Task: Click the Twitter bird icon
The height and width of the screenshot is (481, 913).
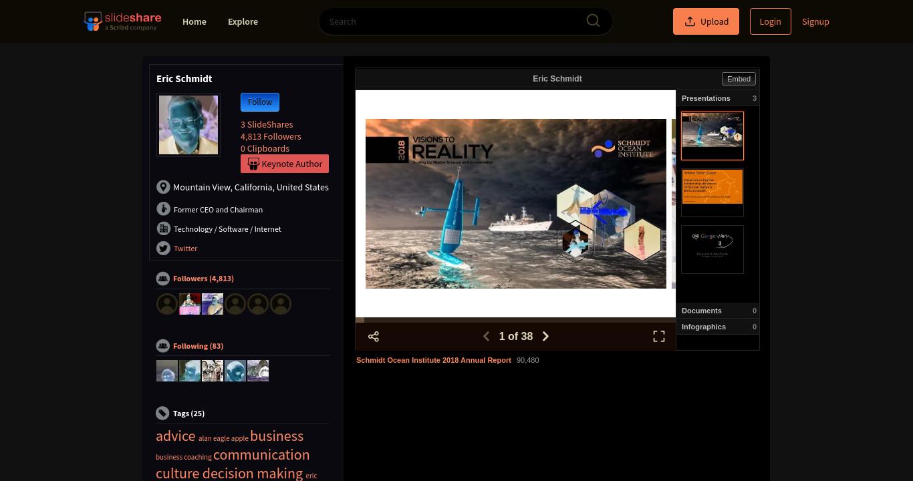Action: (163, 248)
